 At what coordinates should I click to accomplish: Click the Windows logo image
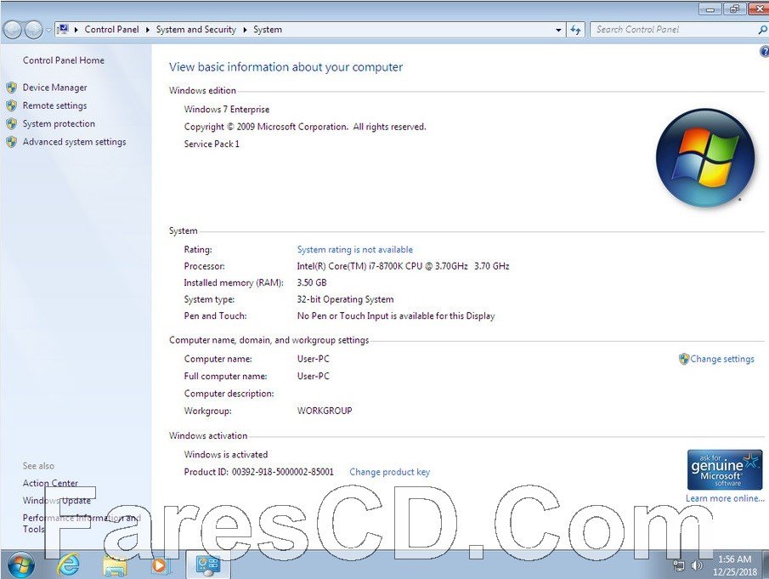(x=705, y=158)
